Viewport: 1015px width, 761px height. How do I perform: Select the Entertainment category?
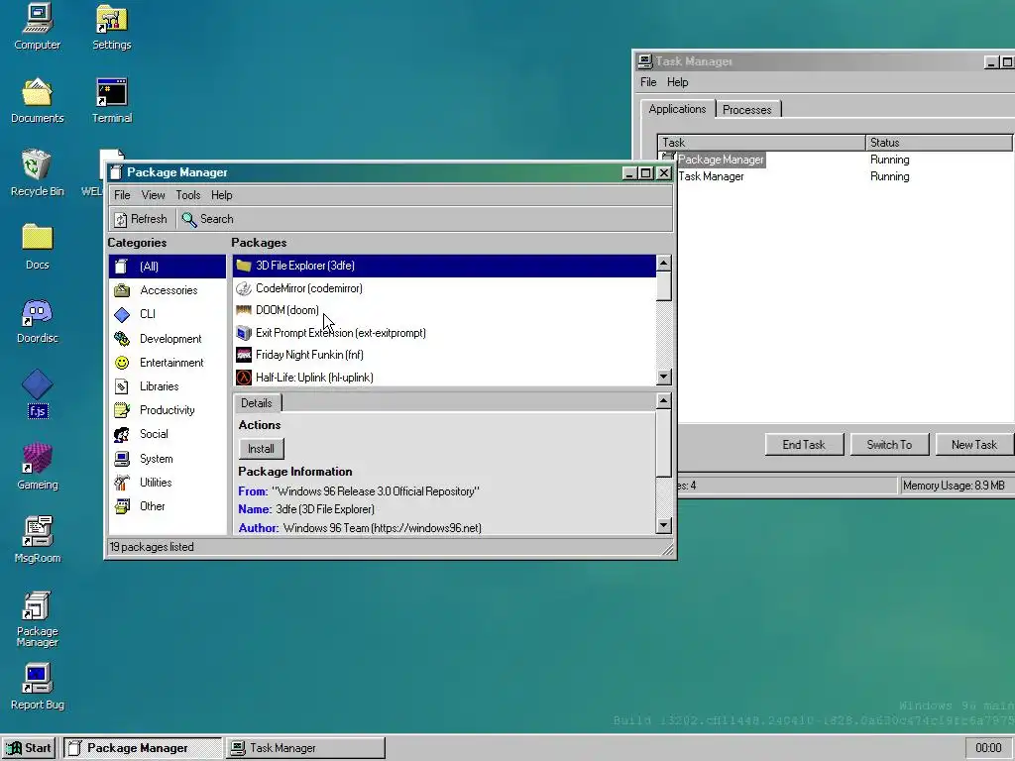pos(168,363)
